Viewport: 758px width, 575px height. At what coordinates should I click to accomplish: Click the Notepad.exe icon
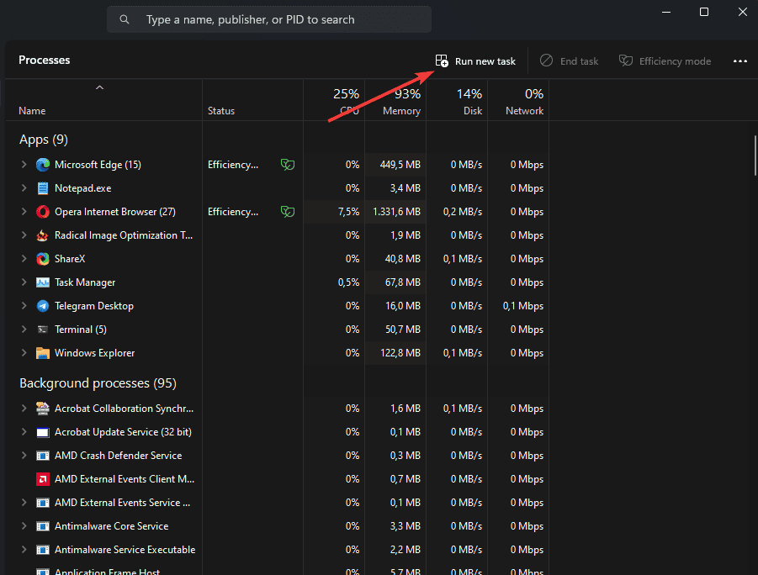tap(43, 188)
